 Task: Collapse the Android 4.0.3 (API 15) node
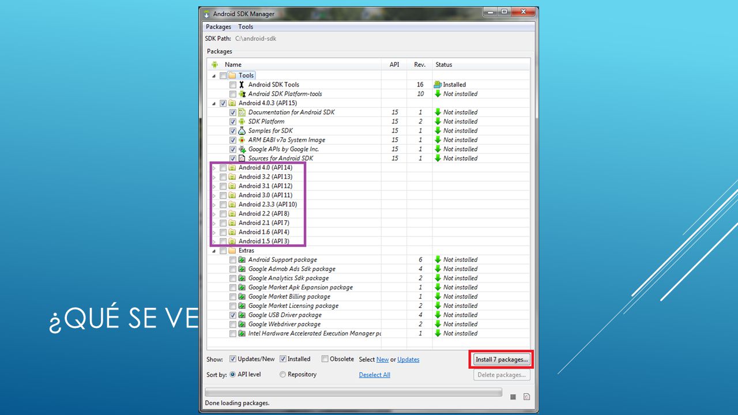point(214,103)
